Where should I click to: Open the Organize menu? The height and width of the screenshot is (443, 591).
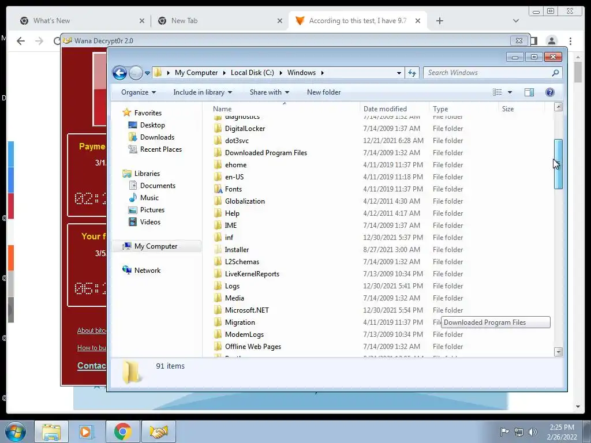click(x=139, y=92)
